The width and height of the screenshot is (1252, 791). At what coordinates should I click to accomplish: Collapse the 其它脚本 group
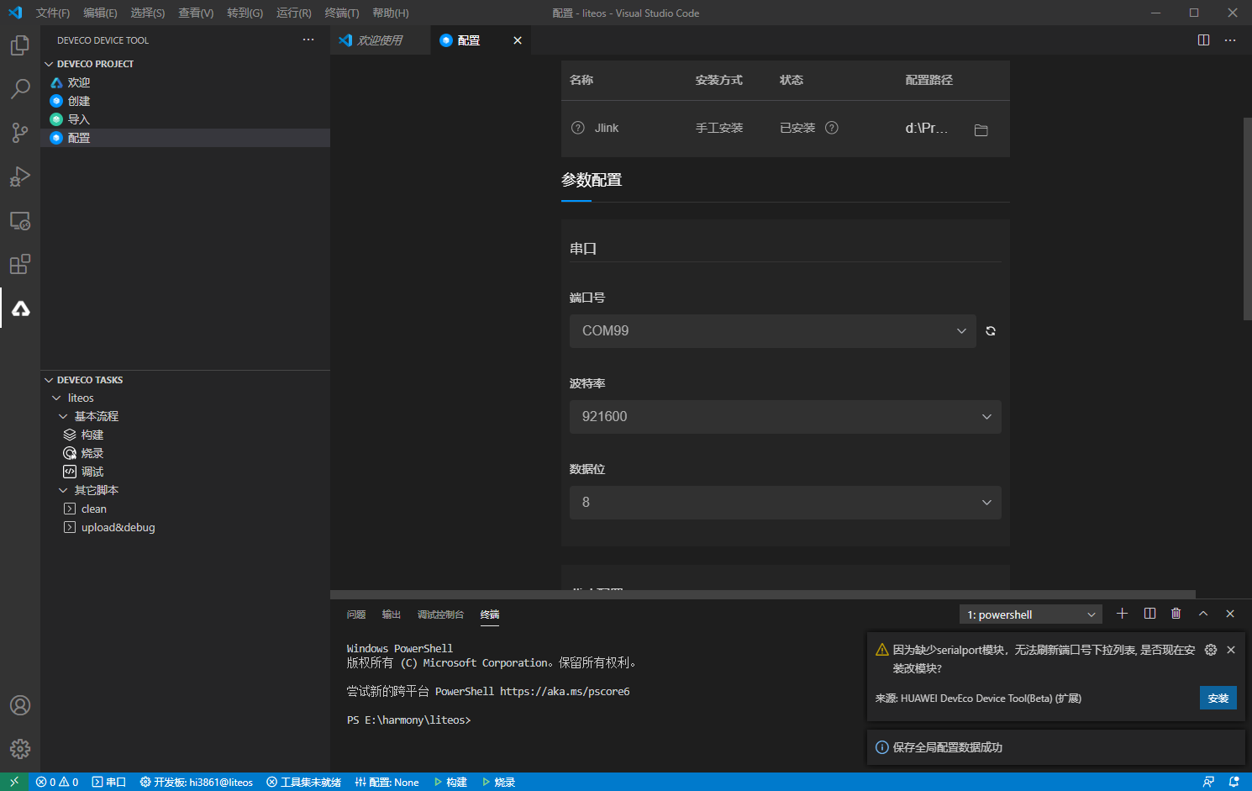(63, 490)
